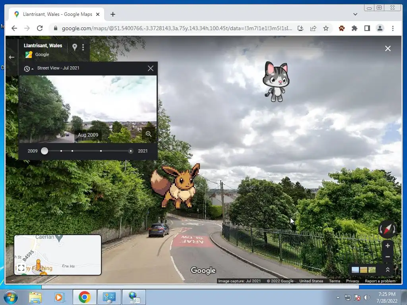This screenshot has width=407, height=305.
Task: Click the Chrome taskbar icon
Action: (84, 297)
